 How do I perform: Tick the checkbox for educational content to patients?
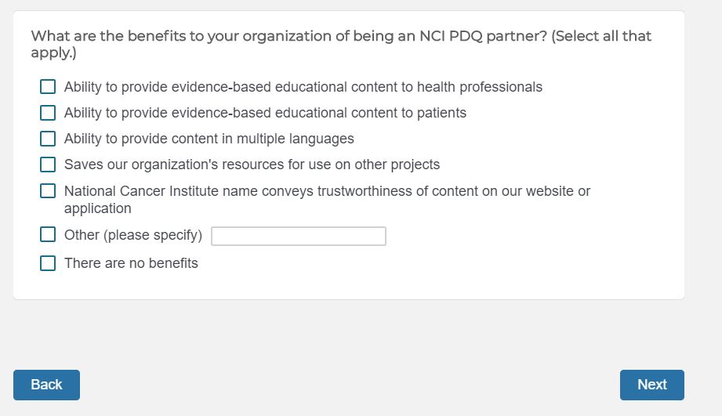pyautogui.click(x=48, y=113)
